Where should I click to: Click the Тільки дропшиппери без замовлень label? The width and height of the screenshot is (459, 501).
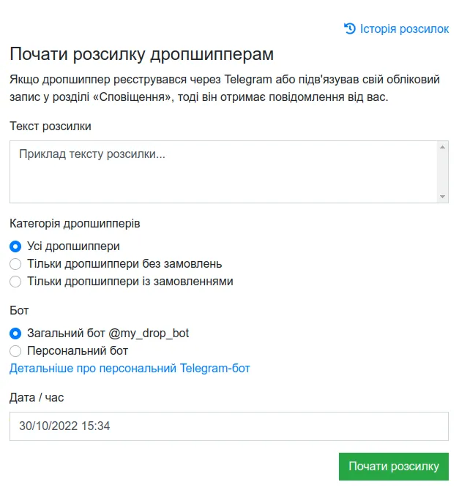124,264
